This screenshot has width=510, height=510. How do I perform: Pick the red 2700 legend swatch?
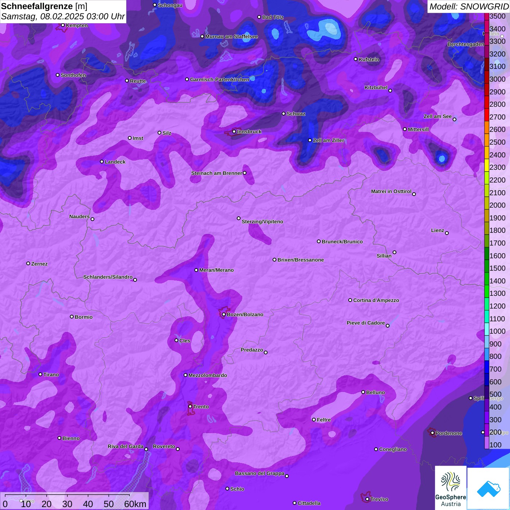point(487,115)
